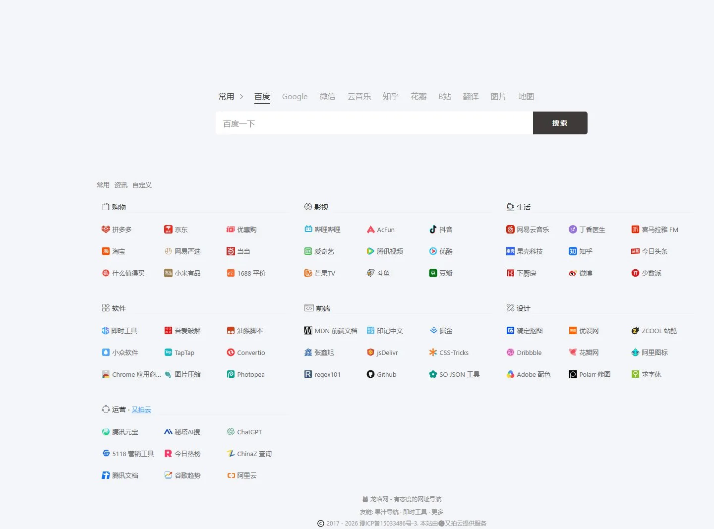Select the 百度 search tab
The width and height of the screenshot is (714, 529).
pos(262,96)
